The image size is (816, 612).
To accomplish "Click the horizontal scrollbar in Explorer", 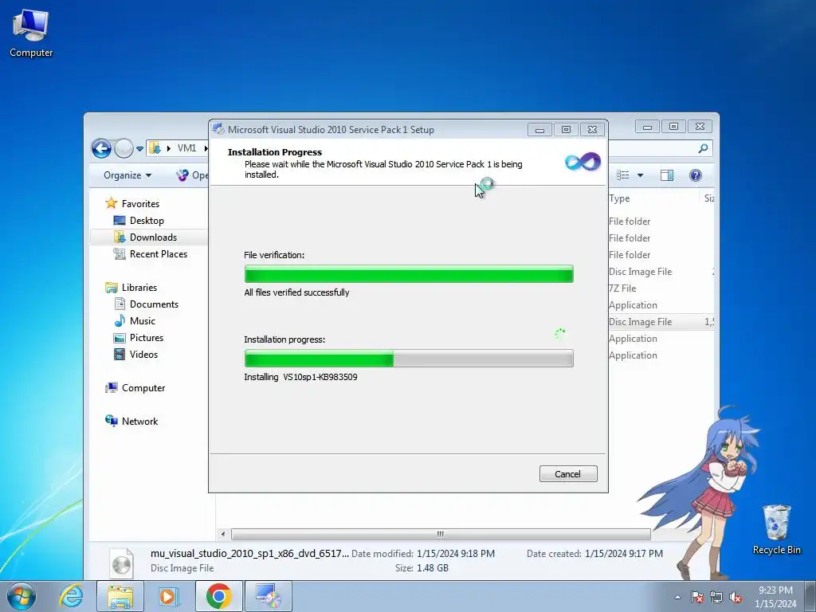I will [441, 534].
